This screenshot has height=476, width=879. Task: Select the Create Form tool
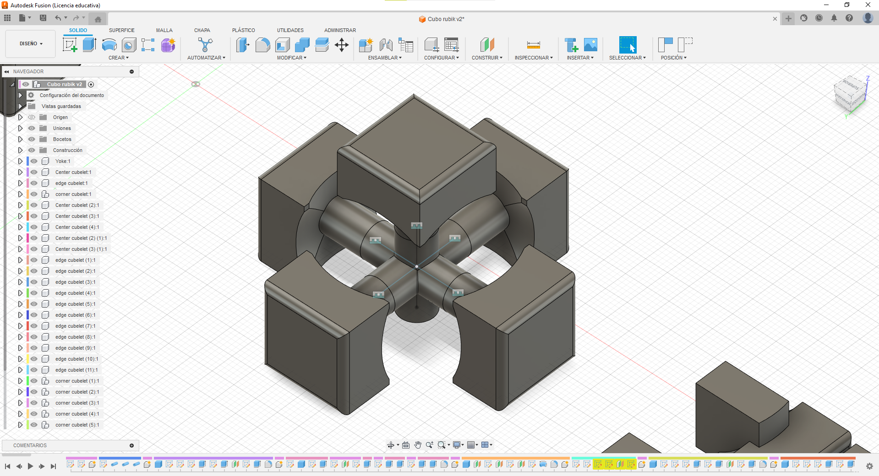[x=168, y=45]
